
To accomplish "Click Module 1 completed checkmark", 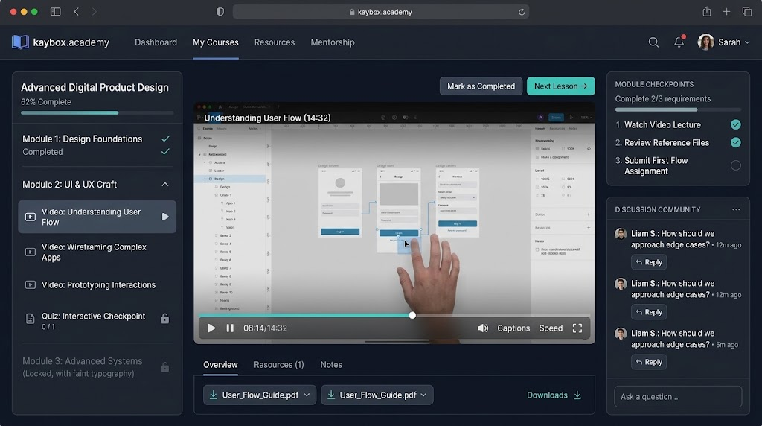I will (x=165, y=139).
